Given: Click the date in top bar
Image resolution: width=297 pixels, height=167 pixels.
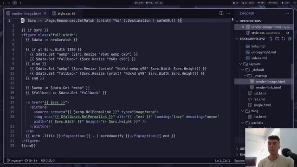Looking at the screenshot, I should pyautogui.click(x=154, y=3).
